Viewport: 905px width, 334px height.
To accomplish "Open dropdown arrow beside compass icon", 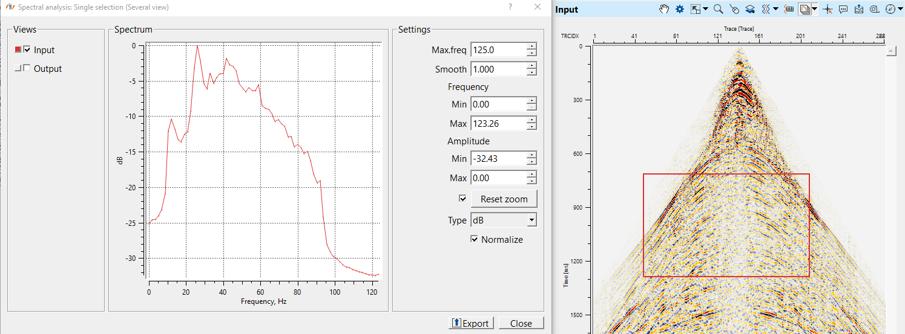I will click(900, 9).
